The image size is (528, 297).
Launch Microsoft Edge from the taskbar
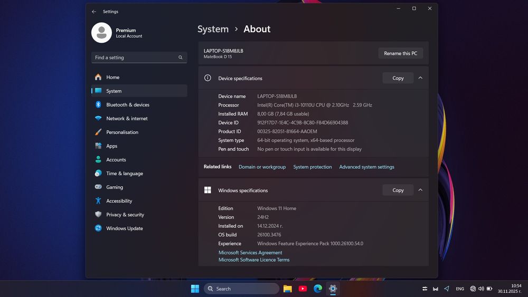(318, 289)
